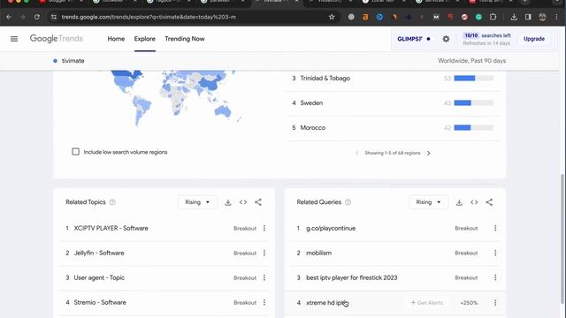Open Related Topics help icon
This screenshot has height=318, width=566.
(x=112, y=202)
